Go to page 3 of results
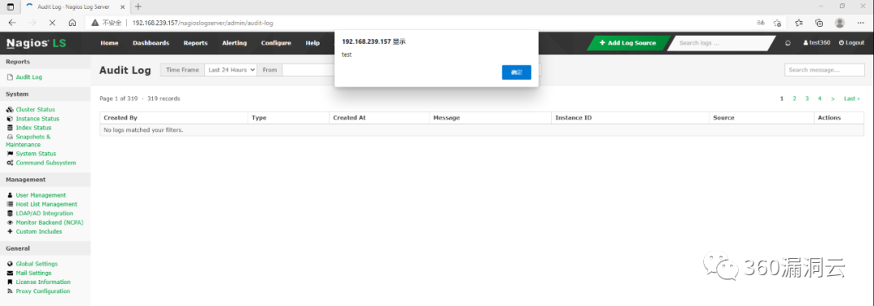874x306 pixels. pyautogui.click(x=807, y=99)
